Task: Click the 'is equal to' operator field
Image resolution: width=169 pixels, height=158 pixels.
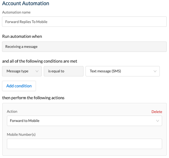Action: pos(64,71)
